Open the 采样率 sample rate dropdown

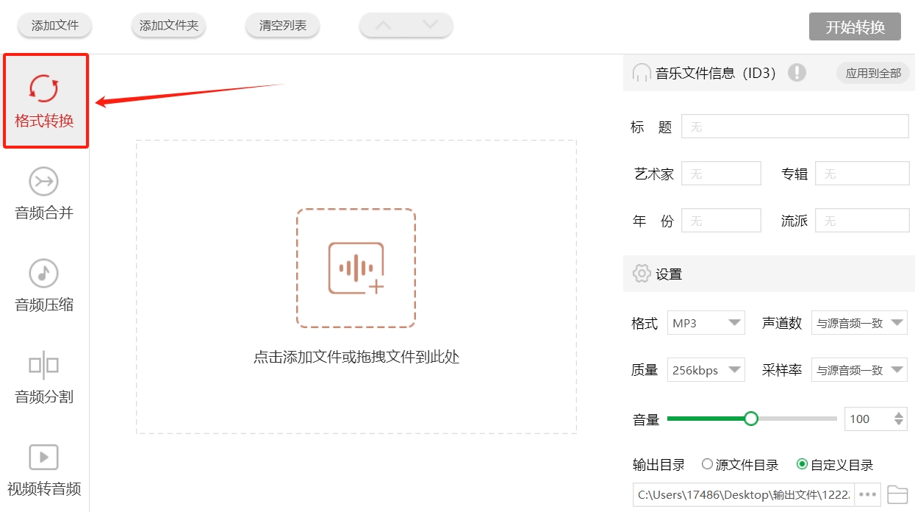[x=858, y=369]
